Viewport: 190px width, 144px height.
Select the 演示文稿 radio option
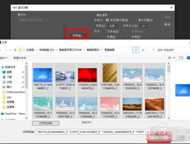click(135, 20)
